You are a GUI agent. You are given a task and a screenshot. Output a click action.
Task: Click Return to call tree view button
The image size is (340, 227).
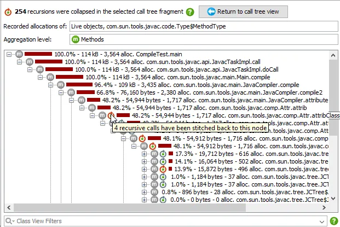[x=243, y=11]
